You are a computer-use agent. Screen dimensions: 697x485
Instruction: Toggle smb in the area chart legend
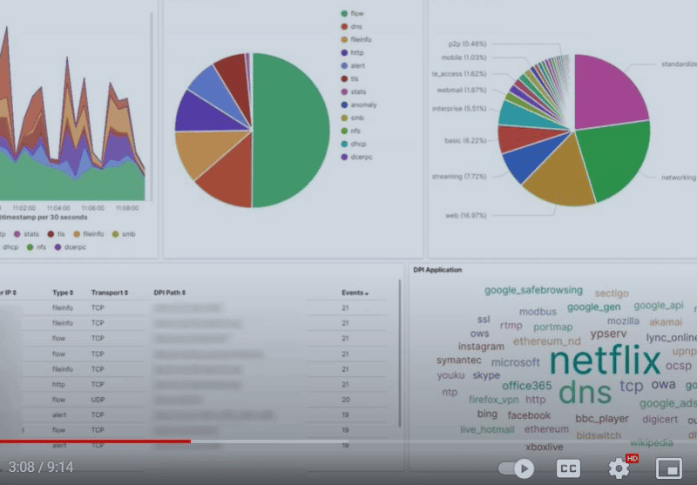coord(124,234)
